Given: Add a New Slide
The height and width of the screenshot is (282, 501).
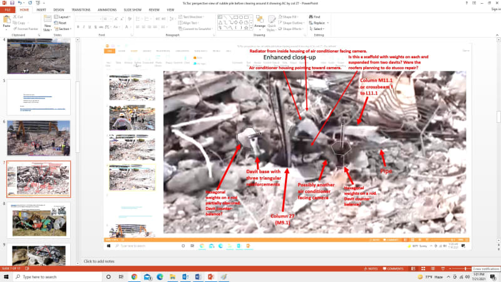Looking at the screenshot, I should click(x=48, y=23).
